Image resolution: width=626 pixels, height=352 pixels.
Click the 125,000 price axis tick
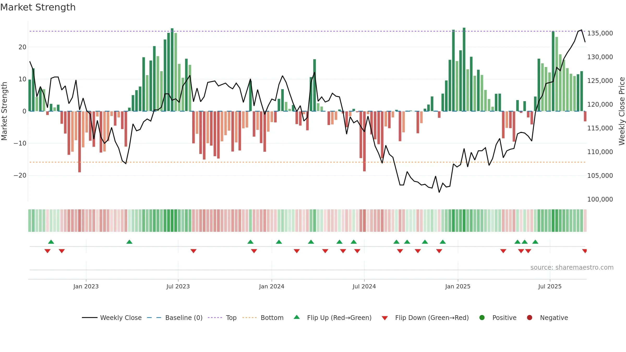pyautogui.click(x=600, y=81)
